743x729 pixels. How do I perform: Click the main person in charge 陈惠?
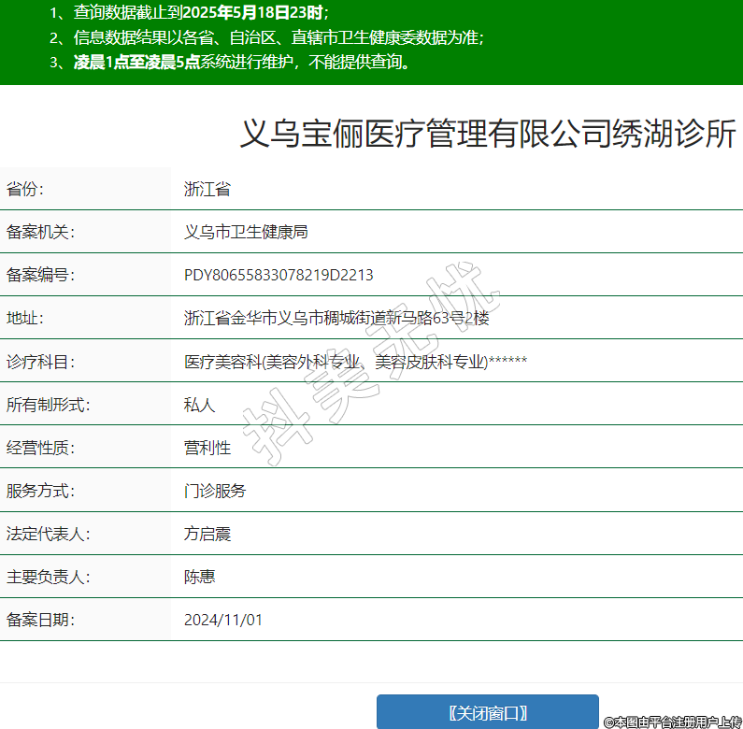click(199, 577)
